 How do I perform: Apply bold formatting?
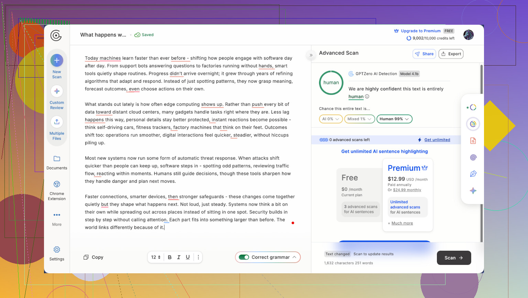(169, 257)
